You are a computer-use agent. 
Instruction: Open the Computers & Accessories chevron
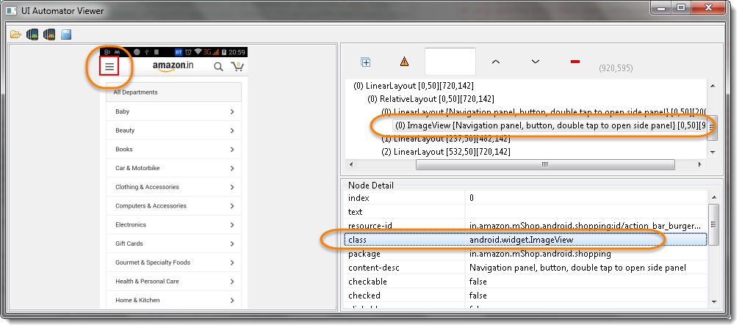[x=232, y=206]
